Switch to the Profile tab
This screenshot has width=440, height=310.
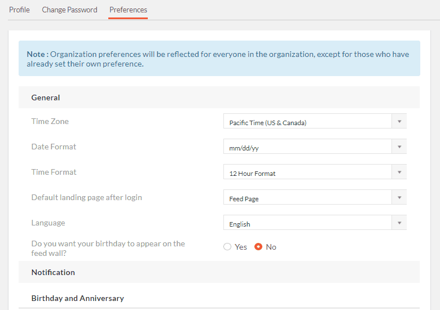19,10
